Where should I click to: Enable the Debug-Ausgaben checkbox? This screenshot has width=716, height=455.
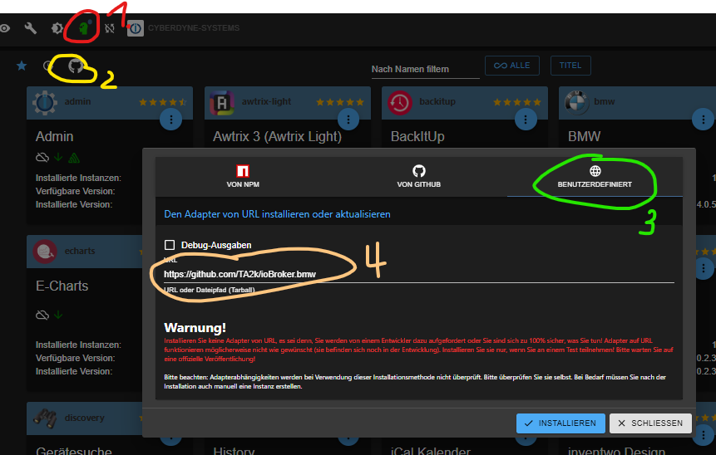point(170,245)
